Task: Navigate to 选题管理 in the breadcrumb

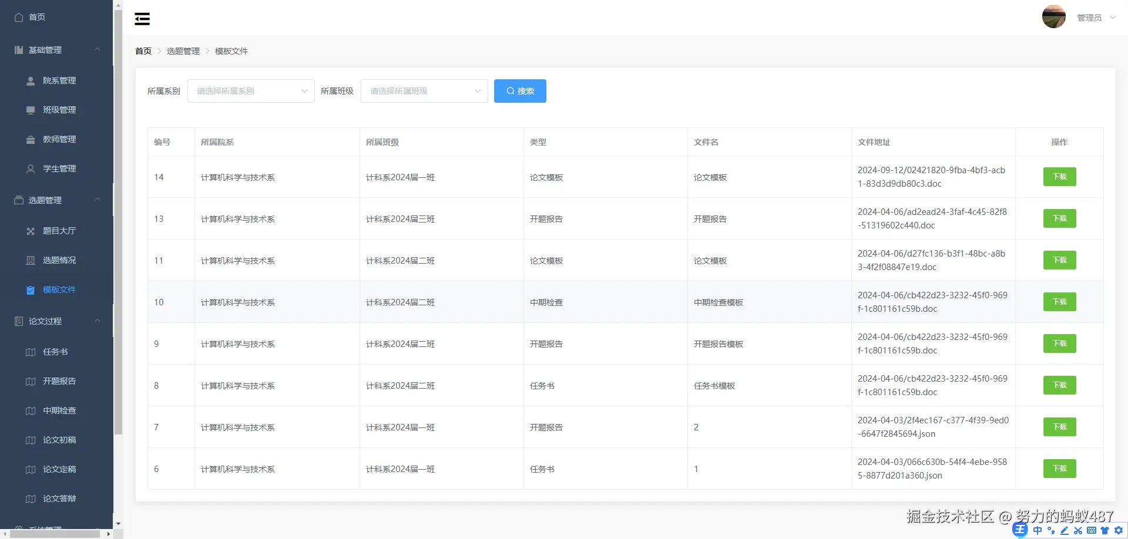Action: pyautogui.click(x=183, y=51)
